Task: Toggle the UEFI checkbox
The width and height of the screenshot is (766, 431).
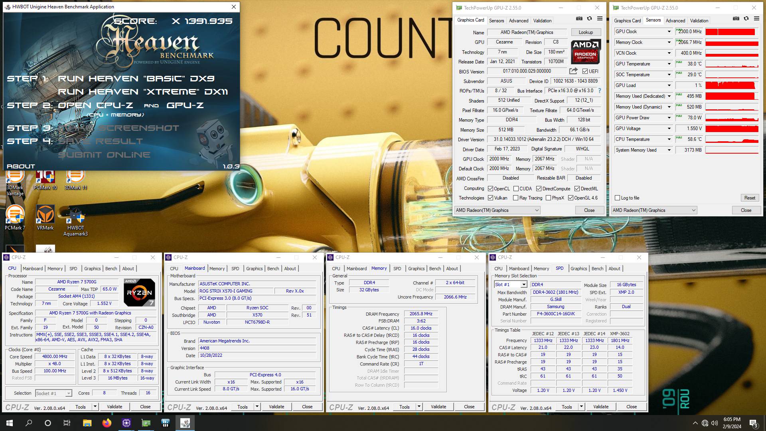Action: (585, 71)
